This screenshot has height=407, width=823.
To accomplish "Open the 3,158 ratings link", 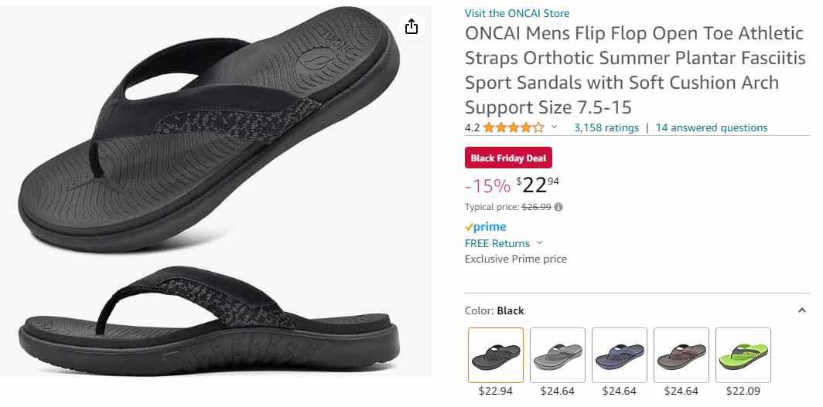I will tap(606, 127).
